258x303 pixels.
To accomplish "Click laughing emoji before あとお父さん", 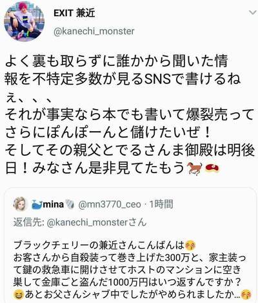I will tap(19, 295).
